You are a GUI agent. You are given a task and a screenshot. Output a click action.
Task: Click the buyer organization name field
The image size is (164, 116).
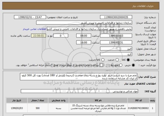(x=84, y=23)
